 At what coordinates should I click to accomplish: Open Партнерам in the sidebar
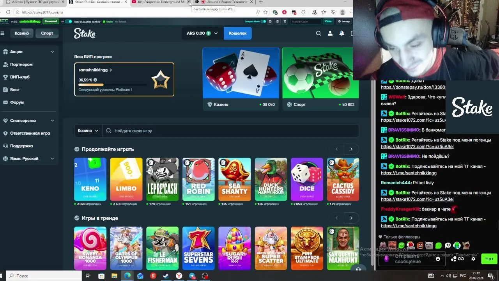coord(21,64)
